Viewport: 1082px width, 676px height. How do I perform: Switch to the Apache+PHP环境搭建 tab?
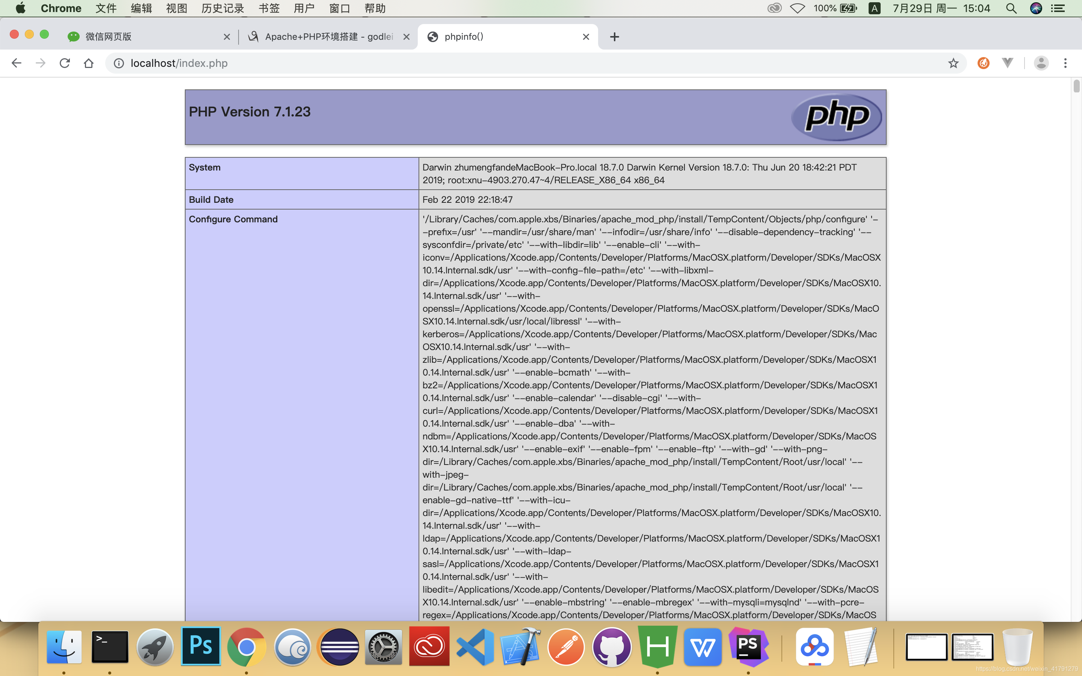tap(329, 37)
